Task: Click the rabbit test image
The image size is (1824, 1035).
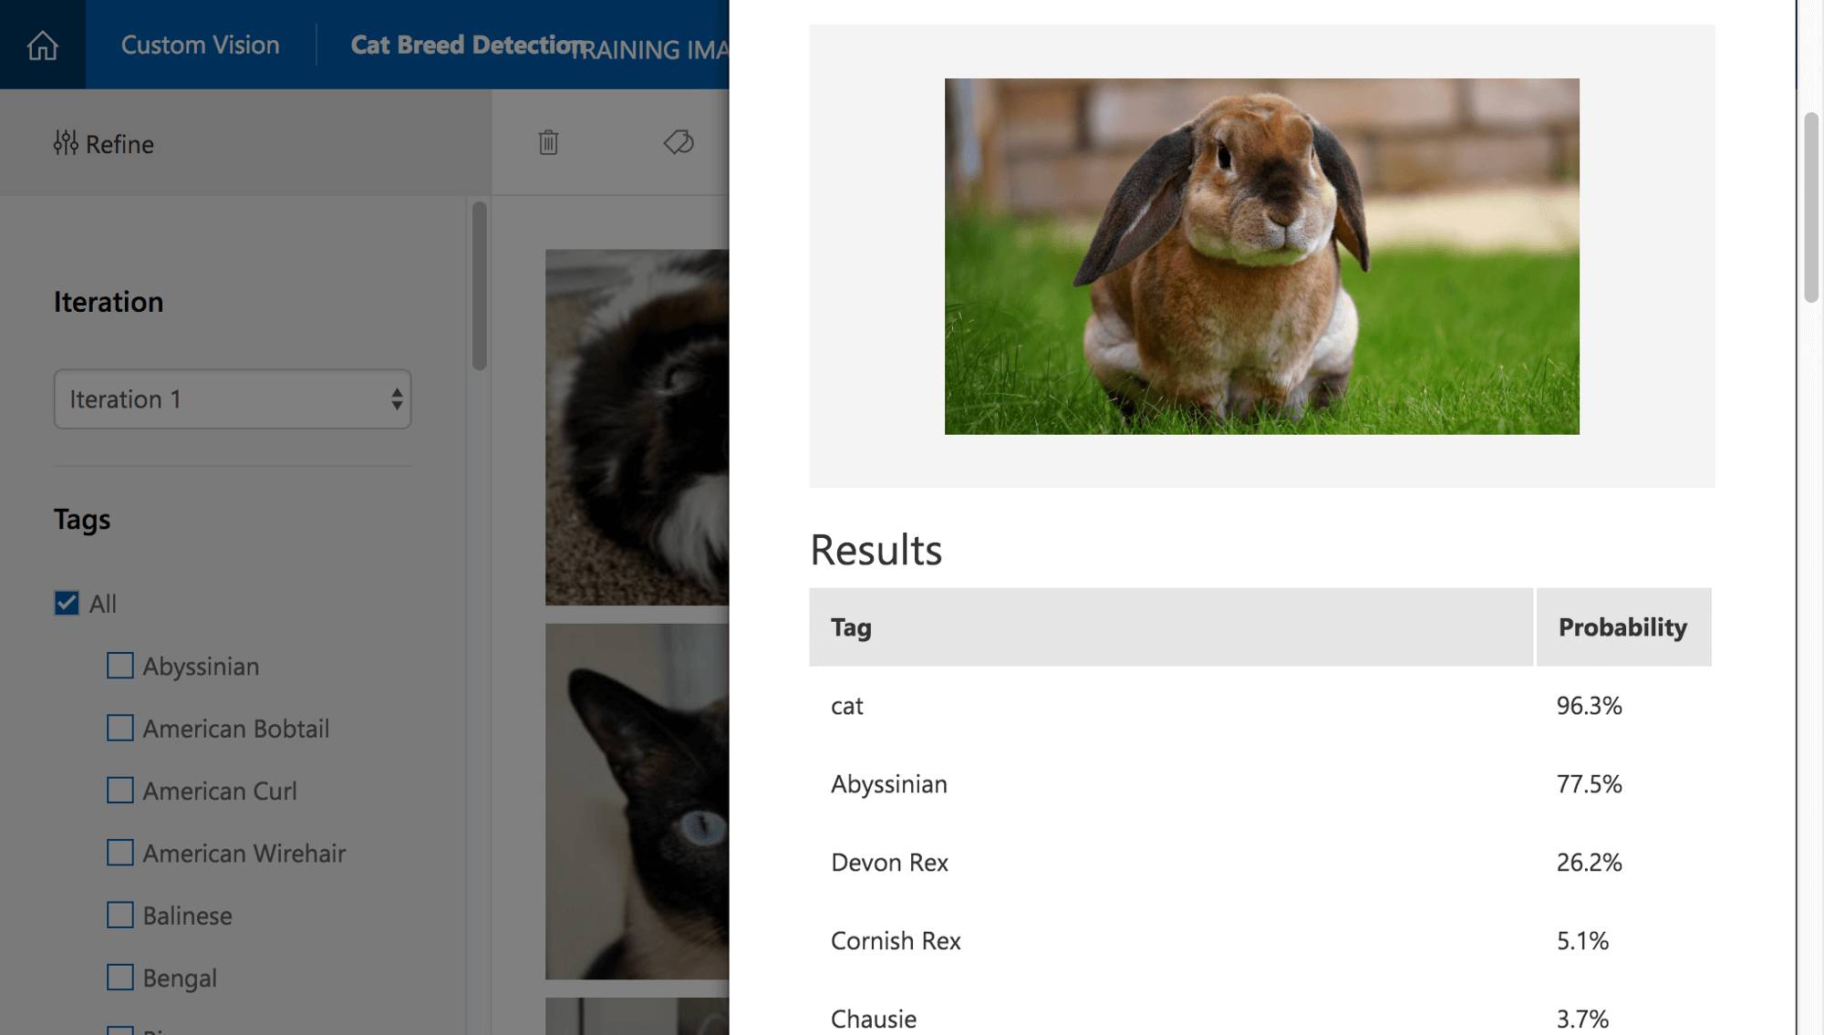Action: click(1261, 256)
